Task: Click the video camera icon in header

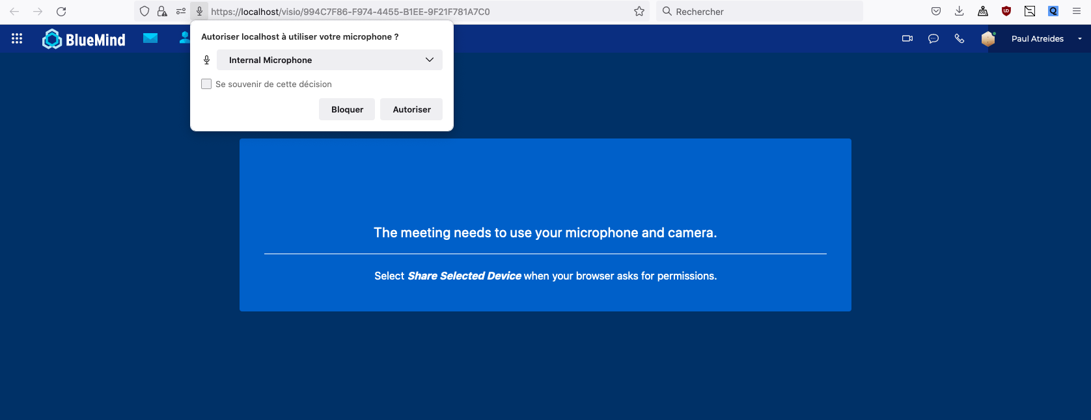Action: [x=907, y=39]
